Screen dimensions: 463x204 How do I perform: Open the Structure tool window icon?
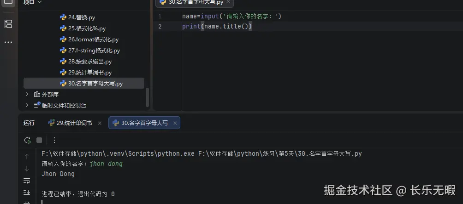coord(8,24)
